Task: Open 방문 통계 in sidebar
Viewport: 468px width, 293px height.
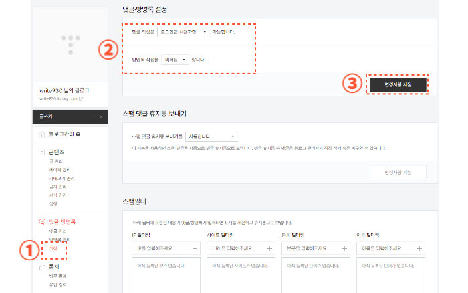Action: [57, 276]
